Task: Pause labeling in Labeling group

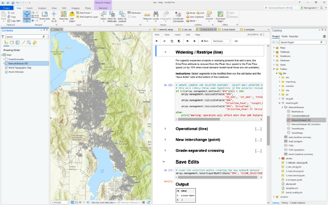Action: [x=190, y=13]
